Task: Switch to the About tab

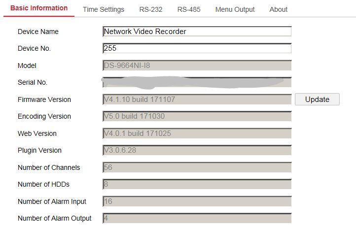Action: click(279, 9)
